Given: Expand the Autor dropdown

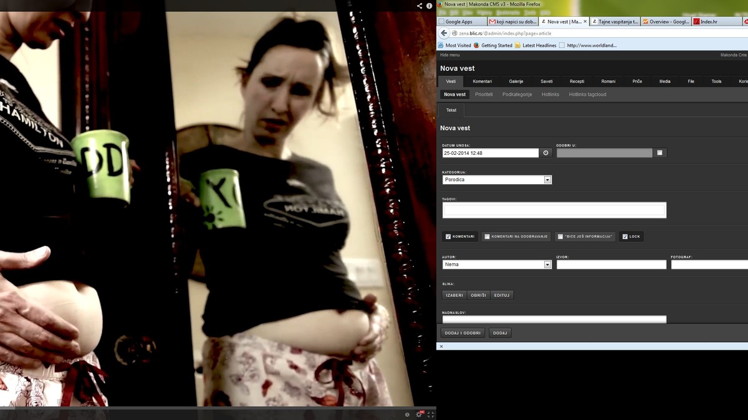Looking at the screenshot, I should coord(547,264).
